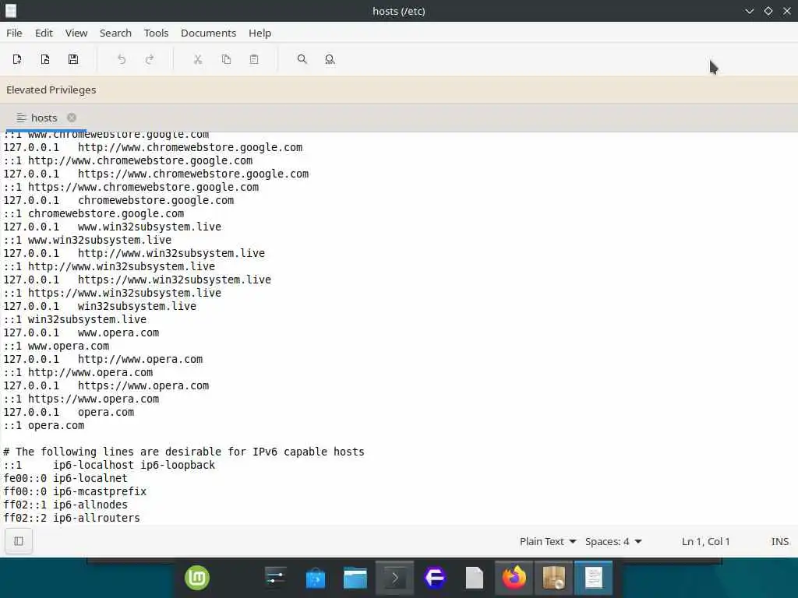This screenshot has width=798, height=598.
Task: Open the View menu
Action: tap(76, 33)
